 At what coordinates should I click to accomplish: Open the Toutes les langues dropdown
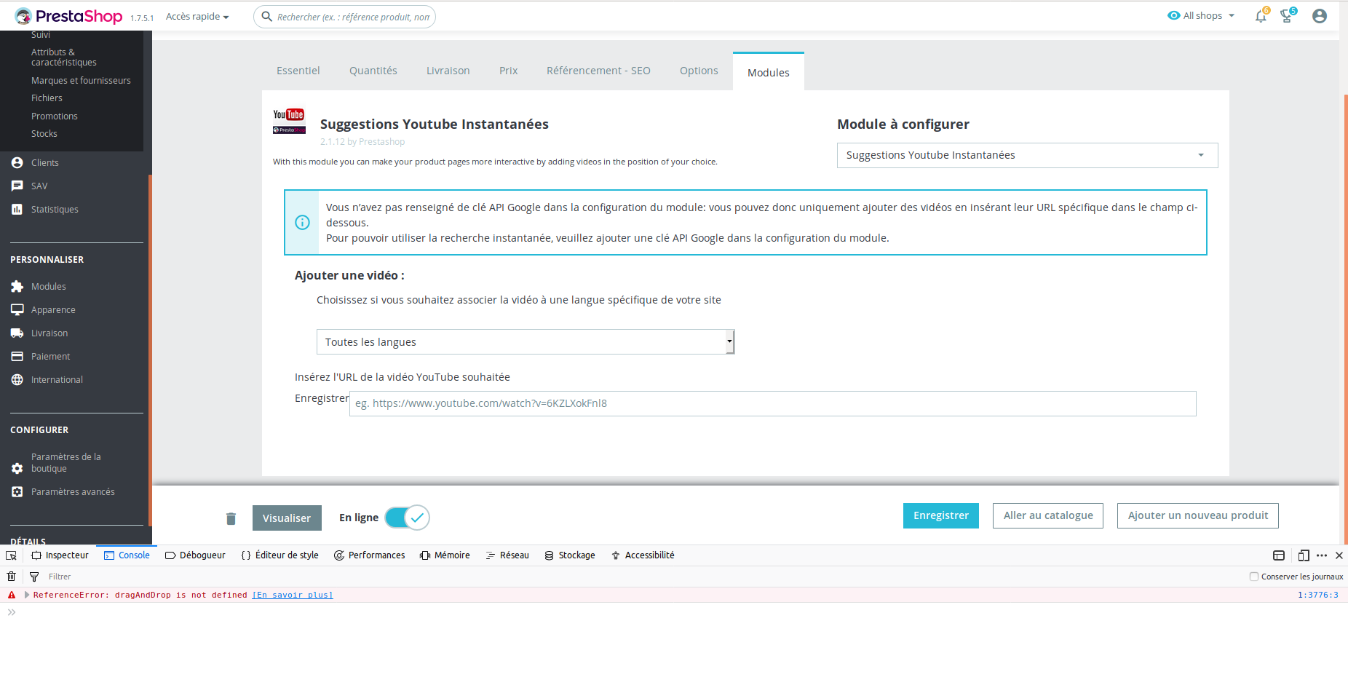pos(526,342)
